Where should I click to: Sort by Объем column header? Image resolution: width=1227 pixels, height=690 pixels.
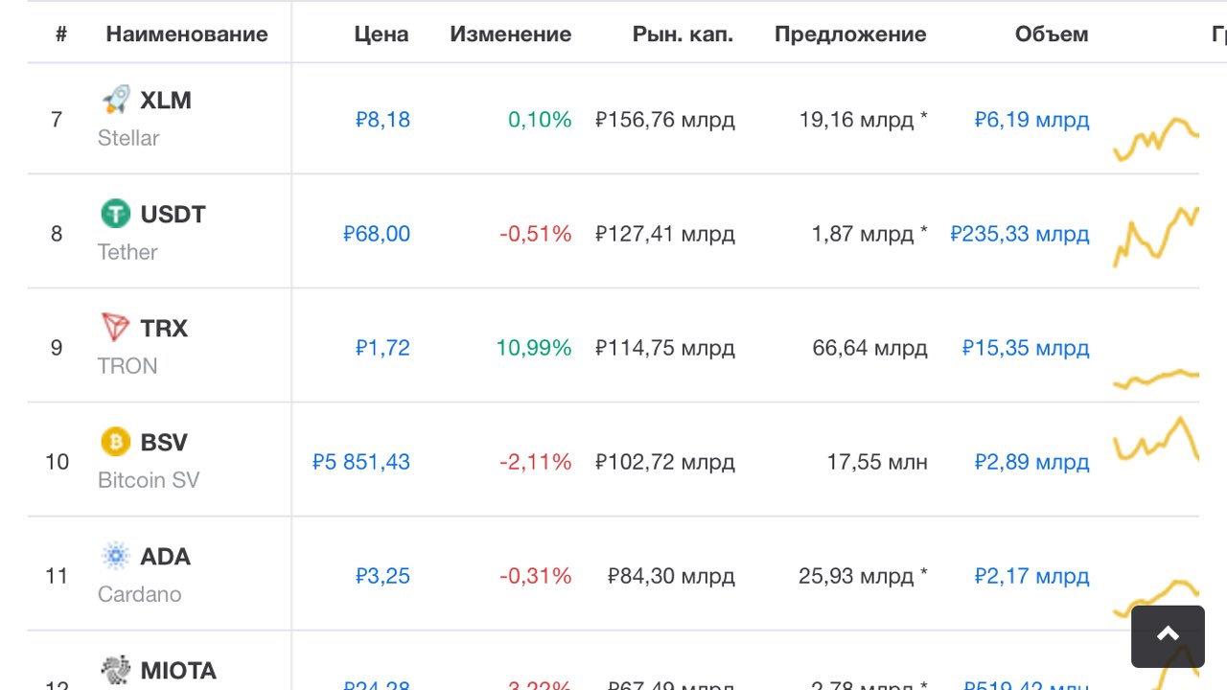tap(1052, 34)
